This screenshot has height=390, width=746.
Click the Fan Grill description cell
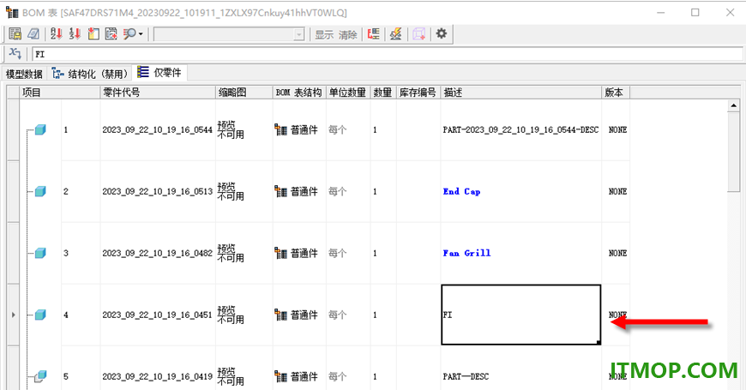click(x=521, y=253)
